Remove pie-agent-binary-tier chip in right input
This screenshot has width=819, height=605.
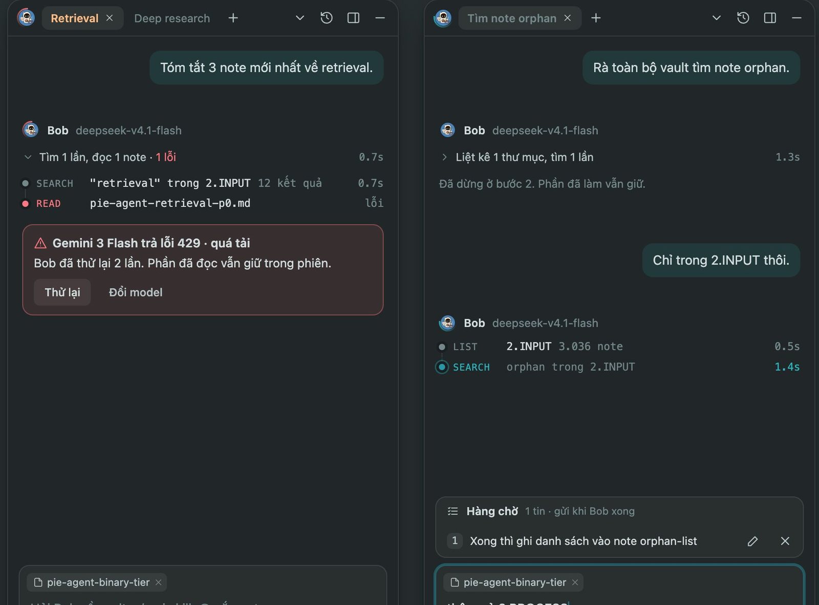575,582
